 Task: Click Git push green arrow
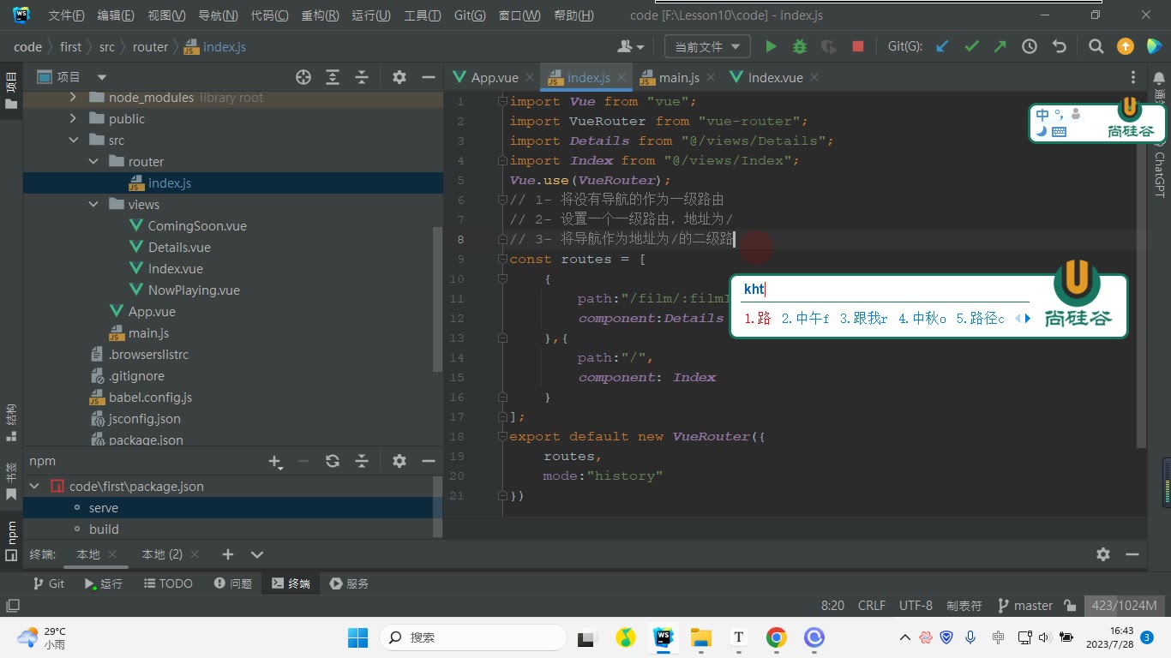tap(1000, 46)
